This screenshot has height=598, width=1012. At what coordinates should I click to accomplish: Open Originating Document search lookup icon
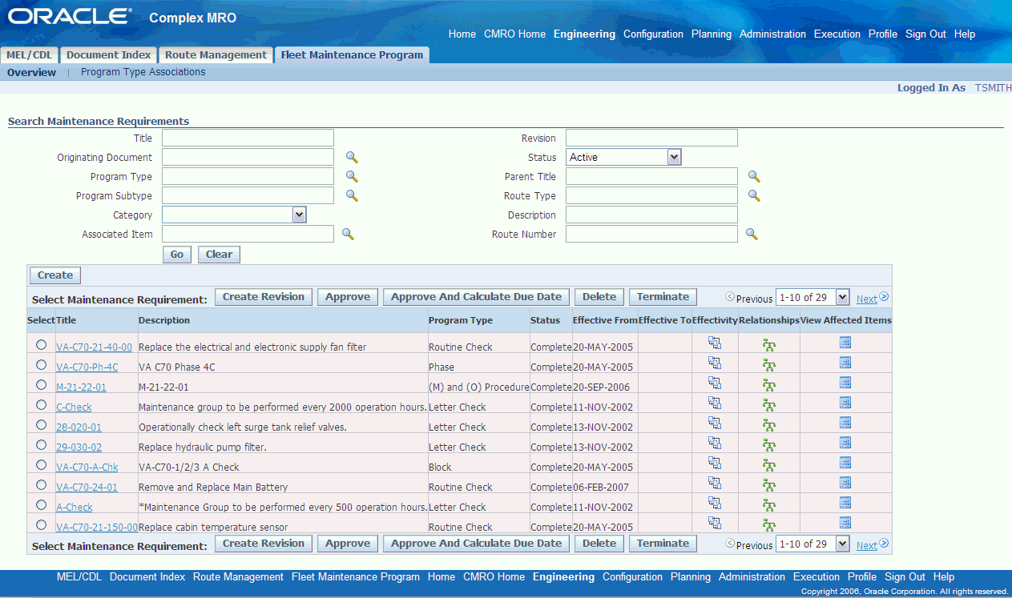[x=352, y=158]
